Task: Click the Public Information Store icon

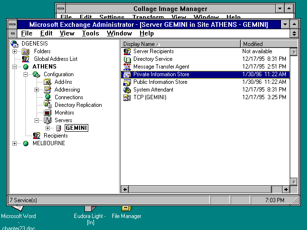Action: point(127,82)
